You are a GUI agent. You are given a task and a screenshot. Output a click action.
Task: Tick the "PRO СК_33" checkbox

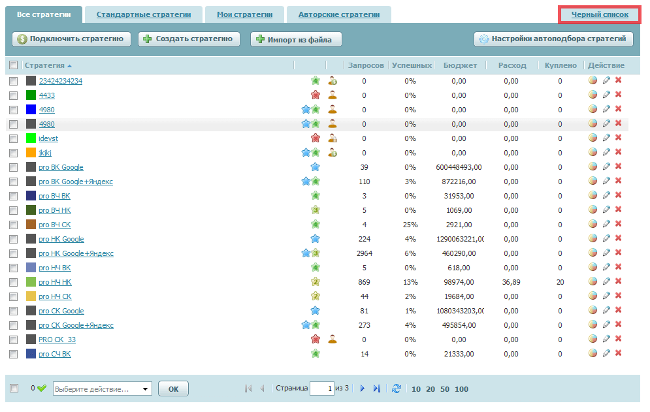(x=14, y=340)
